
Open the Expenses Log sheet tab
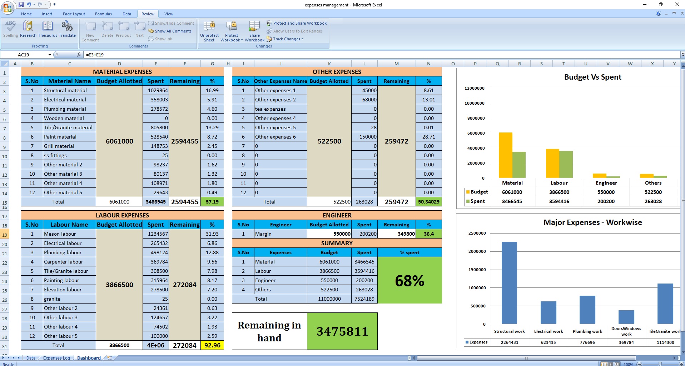click(56, 358)
